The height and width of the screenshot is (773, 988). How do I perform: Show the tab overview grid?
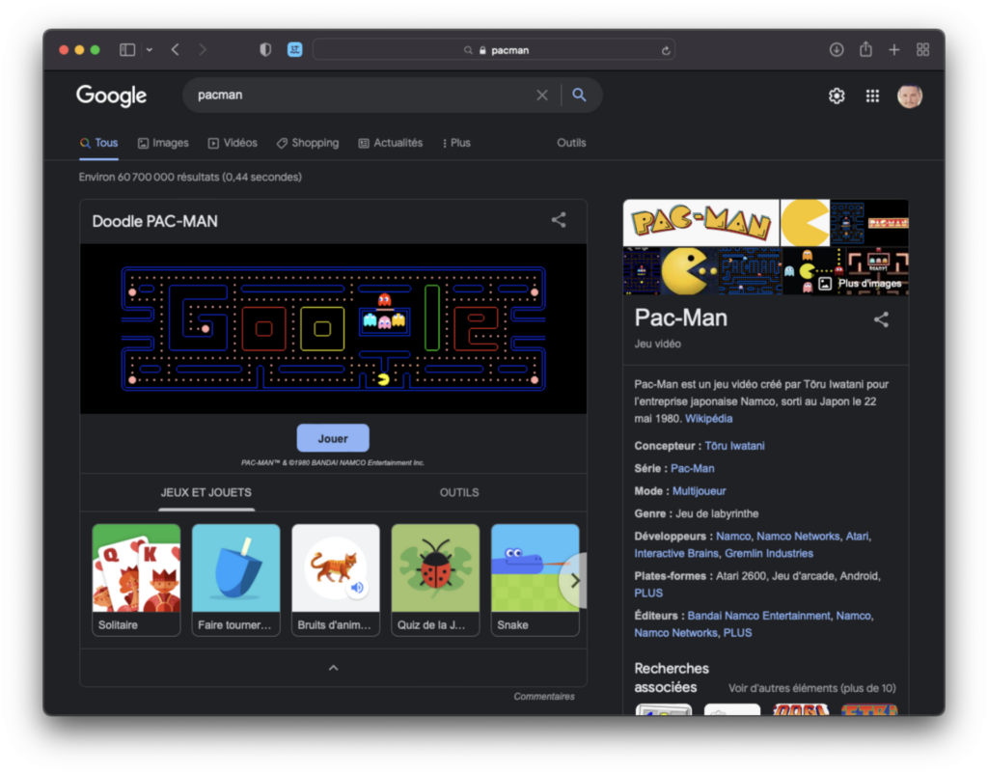tap(922, 50)
